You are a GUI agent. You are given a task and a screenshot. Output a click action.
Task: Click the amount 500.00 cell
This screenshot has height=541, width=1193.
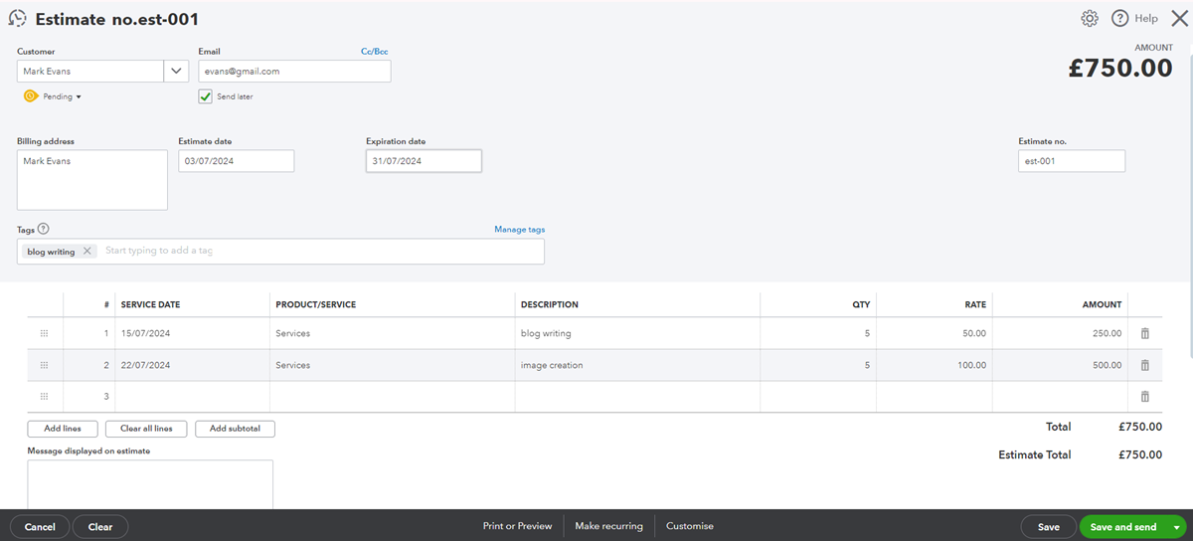(1060, 365)
